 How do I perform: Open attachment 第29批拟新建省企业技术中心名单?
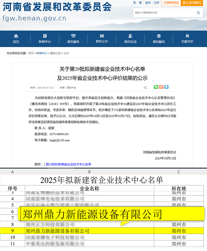(69, 164)
